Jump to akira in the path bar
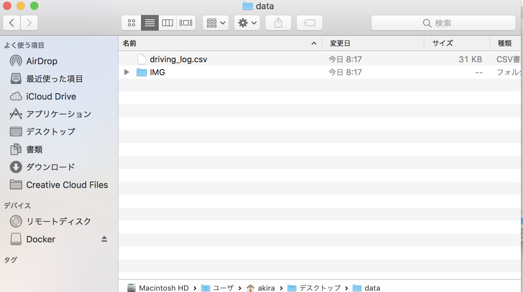Image resolution: width=523 pixels, height=292 pixels. point(266,288)
